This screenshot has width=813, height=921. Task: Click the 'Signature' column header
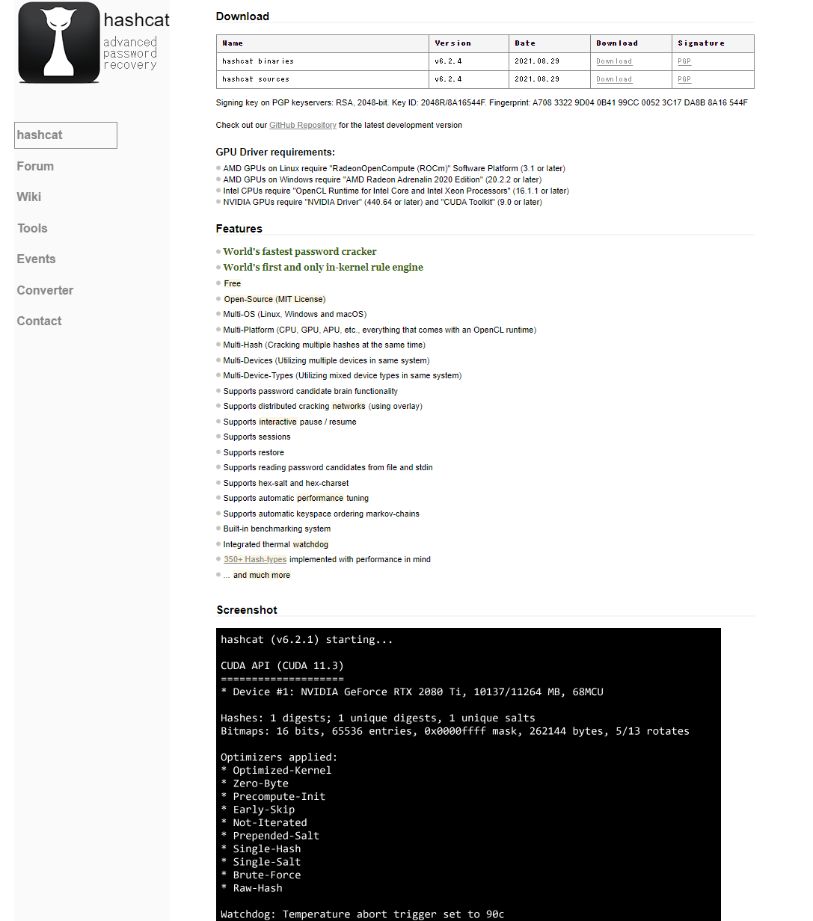click(x=713, y=43)
